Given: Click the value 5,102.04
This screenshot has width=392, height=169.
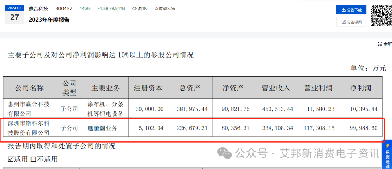Looking at the screenshot, I should tap(151, 128).
